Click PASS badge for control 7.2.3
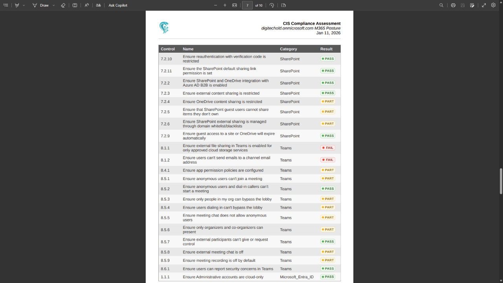Image resolution: width=503 pixels, height=283 pixels. coord(328,93)
